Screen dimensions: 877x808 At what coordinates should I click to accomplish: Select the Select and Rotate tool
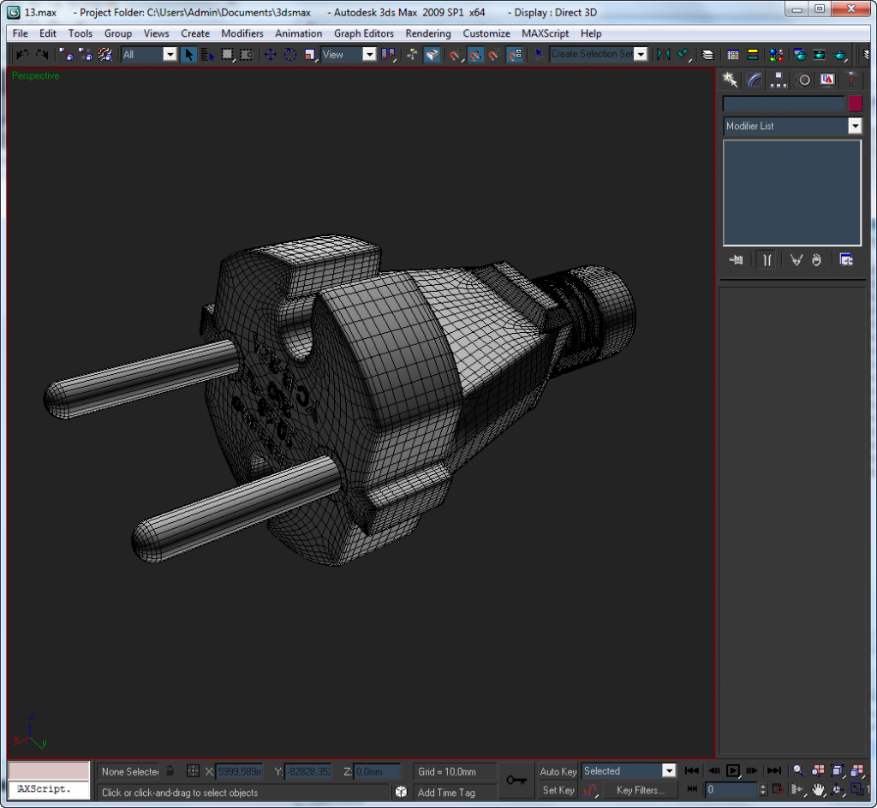[290, 55]
